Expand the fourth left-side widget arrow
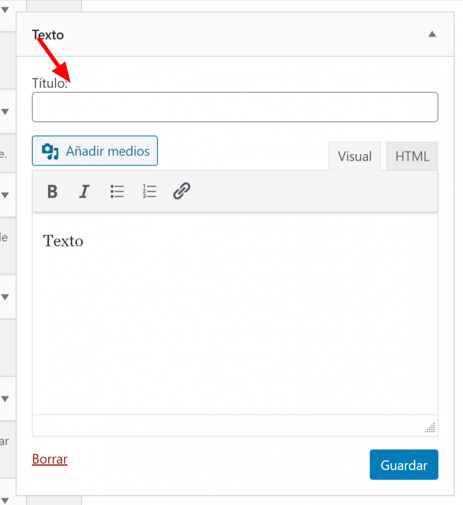This screenshot has height=505, width=463. [5, 297]
